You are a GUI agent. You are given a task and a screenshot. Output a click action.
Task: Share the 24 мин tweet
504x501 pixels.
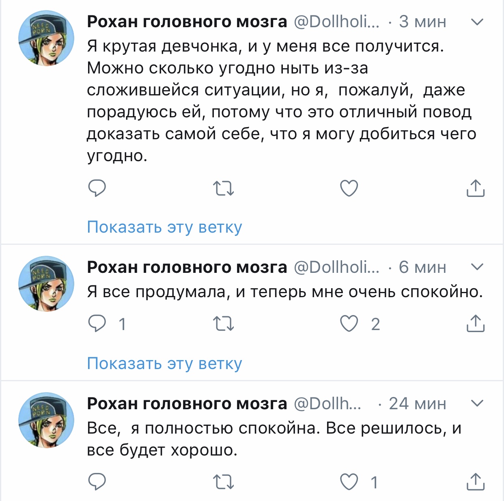(476, 482)
